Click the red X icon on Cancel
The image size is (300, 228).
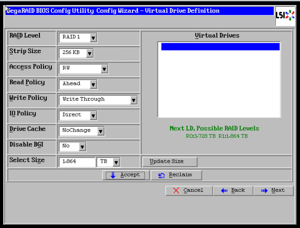coord(176,190)
